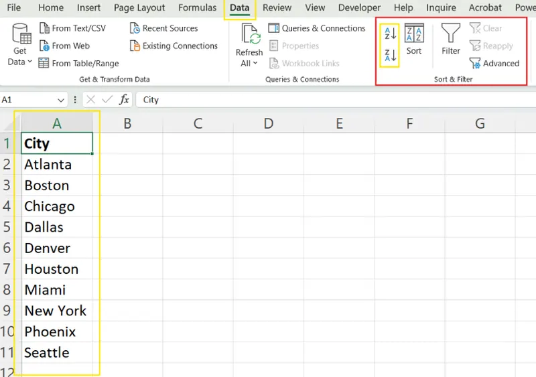Open the Name Box dropdown arrow

coord(61,100)
